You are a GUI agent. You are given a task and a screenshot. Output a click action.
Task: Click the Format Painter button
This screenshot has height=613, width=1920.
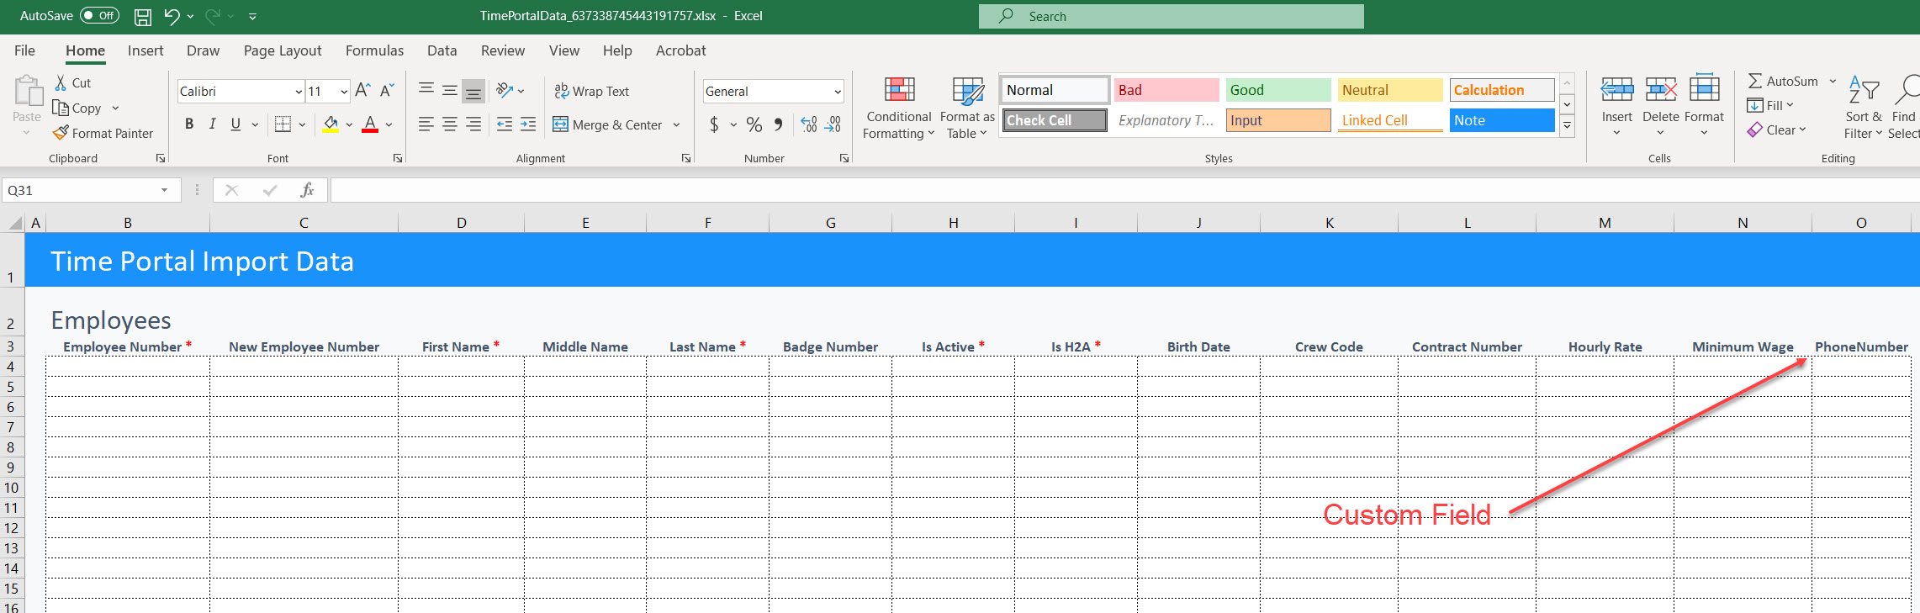tap(103, 133)
